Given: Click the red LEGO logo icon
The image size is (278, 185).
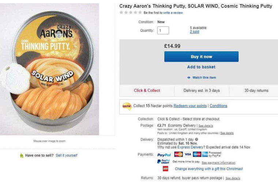Looking at the screenshot, I should [x=165, y=169].
